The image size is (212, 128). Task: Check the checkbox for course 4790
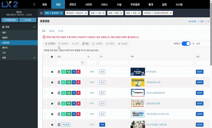(46, 114)
